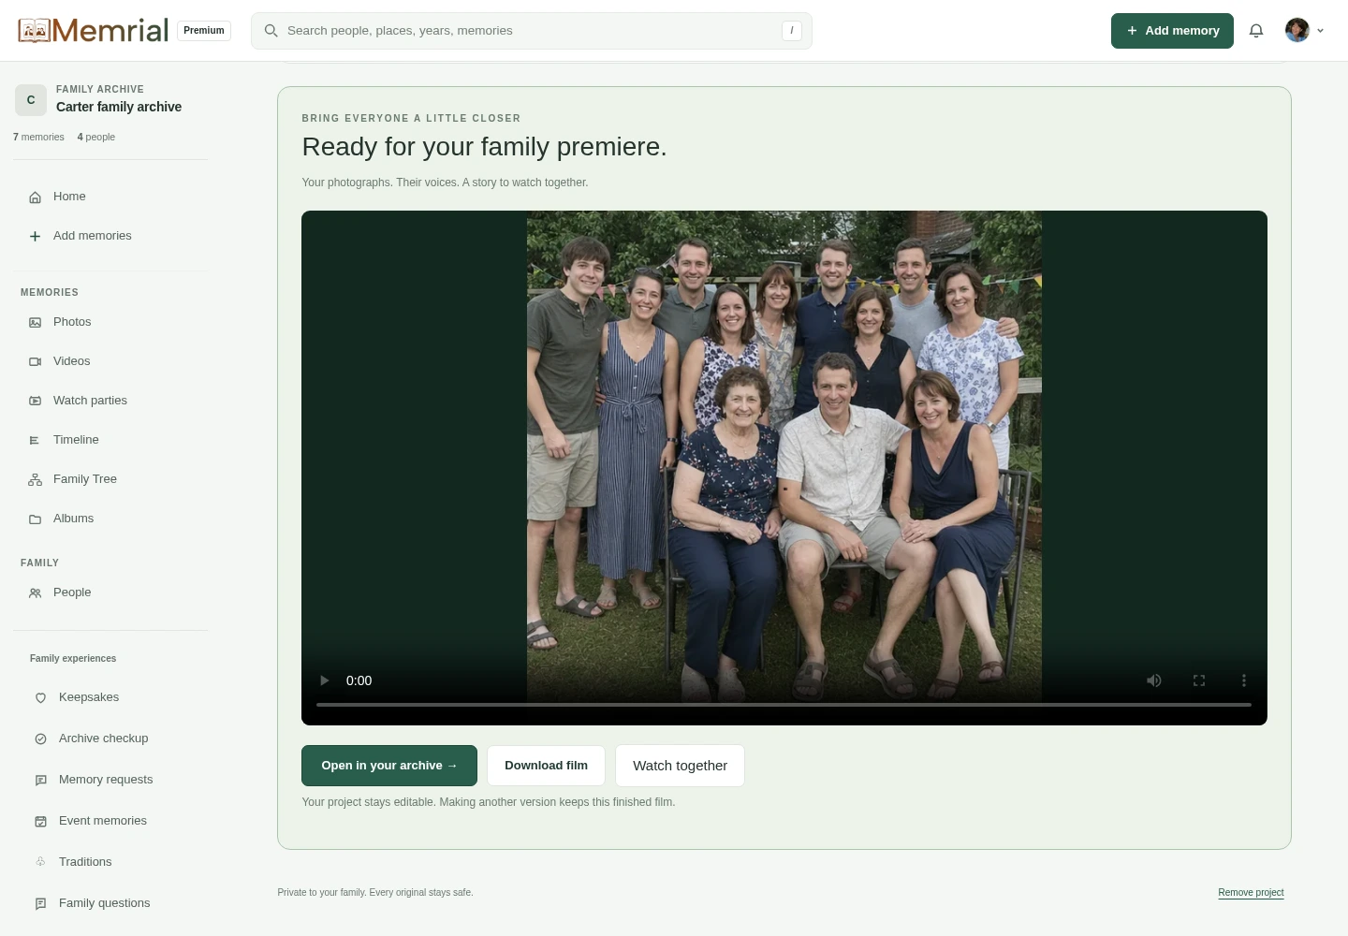This screenshot has width=1348, height=936.
Task: Click Open in your archive button
Action: [389, 766]
